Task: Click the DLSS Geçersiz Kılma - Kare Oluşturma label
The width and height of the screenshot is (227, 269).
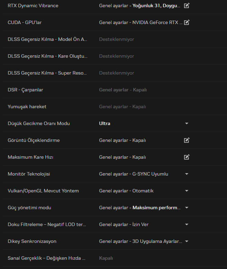Action: (x=48, y=56)
